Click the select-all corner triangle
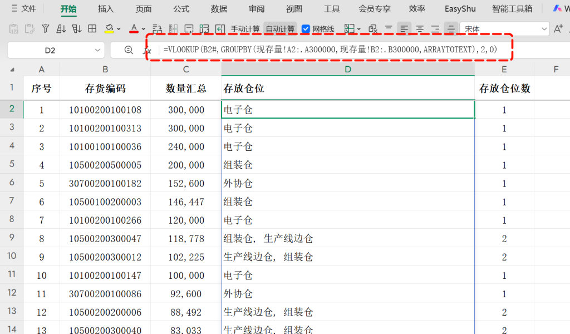This screenshot has width=570, height=334. click(x=12, y=70)
